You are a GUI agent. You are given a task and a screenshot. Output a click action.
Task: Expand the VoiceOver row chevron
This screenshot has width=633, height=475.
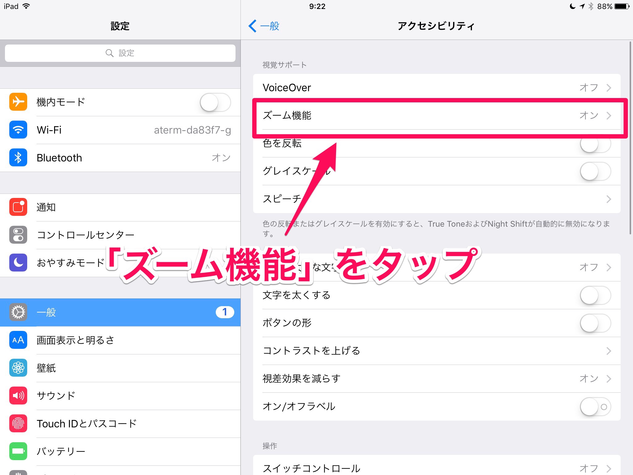[x=609, y=88]
